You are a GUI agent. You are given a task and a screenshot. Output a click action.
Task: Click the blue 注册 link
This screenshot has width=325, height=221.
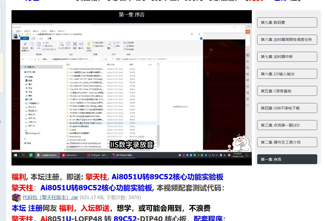pyautogui.click(x=36, y=208)
